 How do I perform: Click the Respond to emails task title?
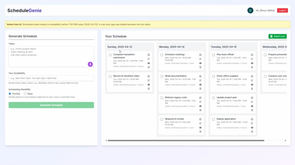point(174,119)
